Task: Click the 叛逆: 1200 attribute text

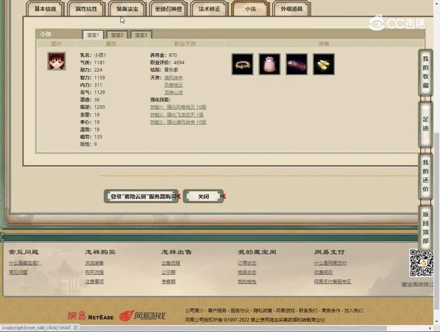Action: click(93, 107)
